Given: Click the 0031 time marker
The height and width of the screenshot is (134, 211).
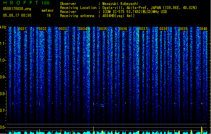Looking at the screenshot, I should [x=22, y=29].
